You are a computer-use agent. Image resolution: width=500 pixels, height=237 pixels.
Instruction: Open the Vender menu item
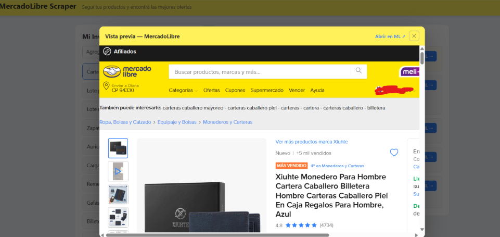[x=297, y=91]
